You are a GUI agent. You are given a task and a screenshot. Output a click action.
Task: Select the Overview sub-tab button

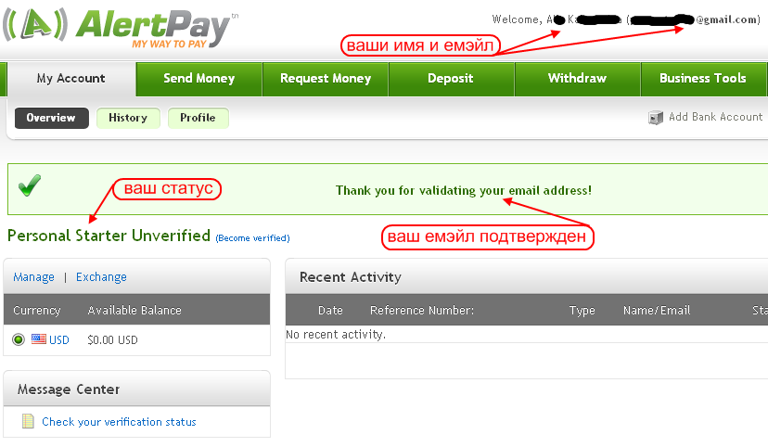(x=51, y=118)
